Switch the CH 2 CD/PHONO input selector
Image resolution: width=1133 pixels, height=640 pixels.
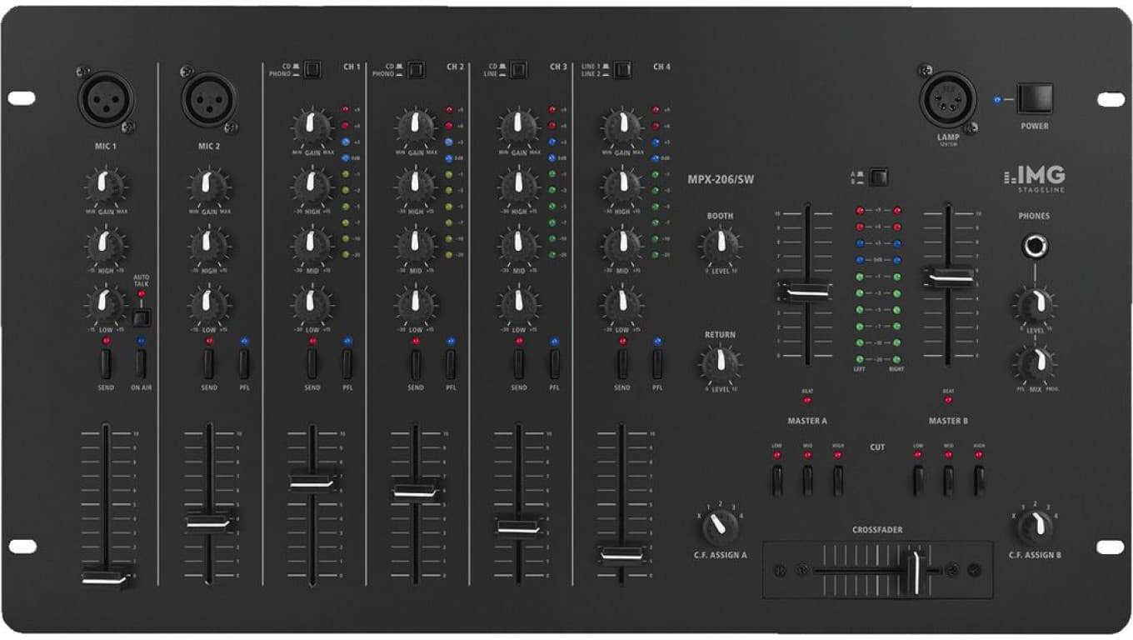(415, 70)
